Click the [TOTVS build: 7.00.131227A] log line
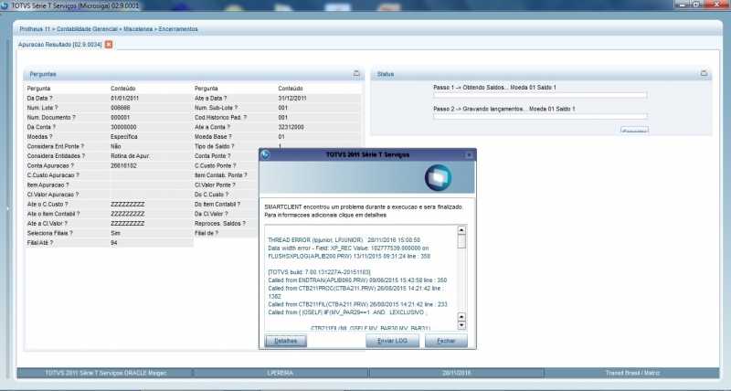 tap(319, 272)
